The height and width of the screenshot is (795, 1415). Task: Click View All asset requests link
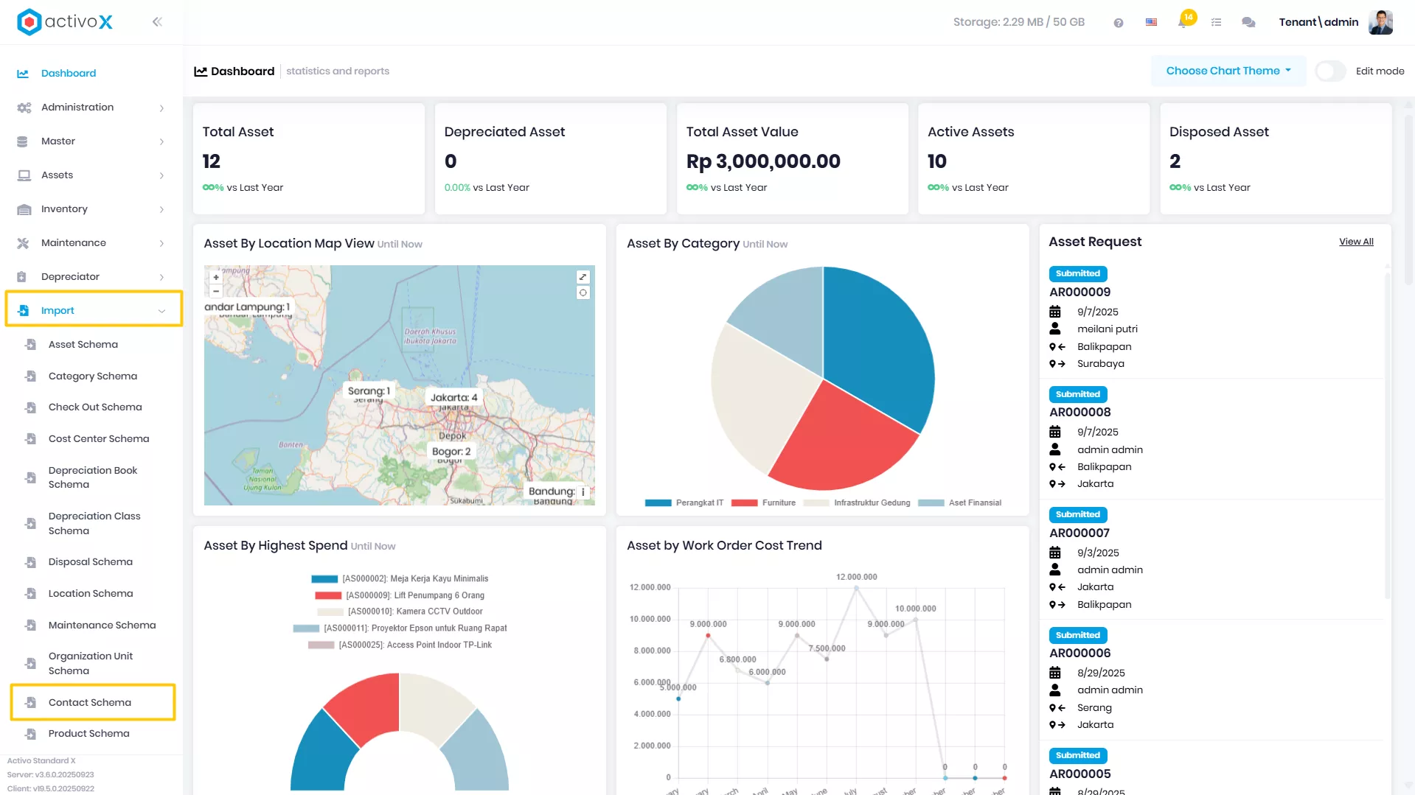coord(1356,242)
